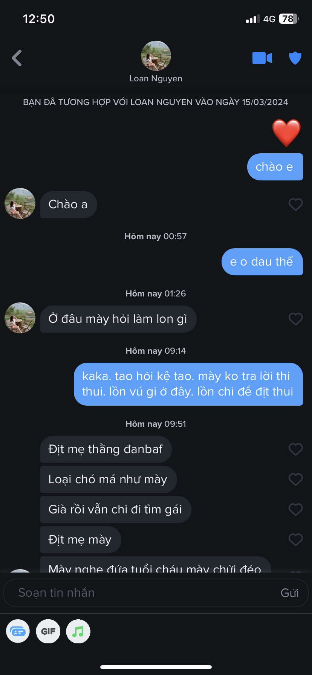Open the blue safety shield menu
The height and width of the screenshot is (675, 312).
tap(295, 58)
